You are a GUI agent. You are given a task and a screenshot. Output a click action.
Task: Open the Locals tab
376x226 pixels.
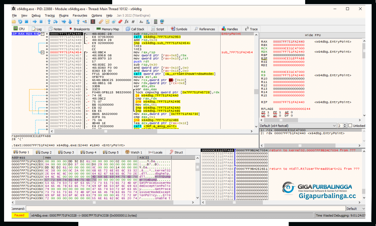click(x=155, y=152)
